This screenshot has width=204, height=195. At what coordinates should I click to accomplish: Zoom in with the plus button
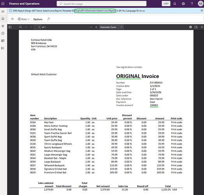coord(96,27)
